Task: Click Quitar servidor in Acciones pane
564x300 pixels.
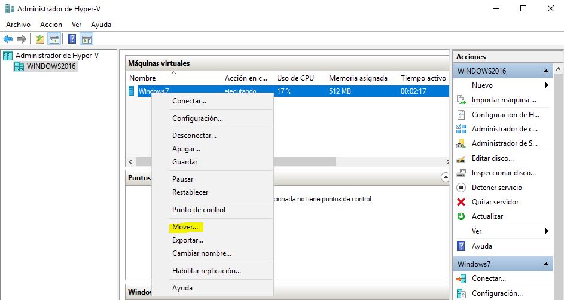Action: tap(495, 202)
